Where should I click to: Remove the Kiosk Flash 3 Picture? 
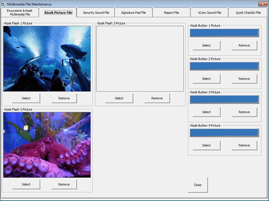click(x=157, y=98)
